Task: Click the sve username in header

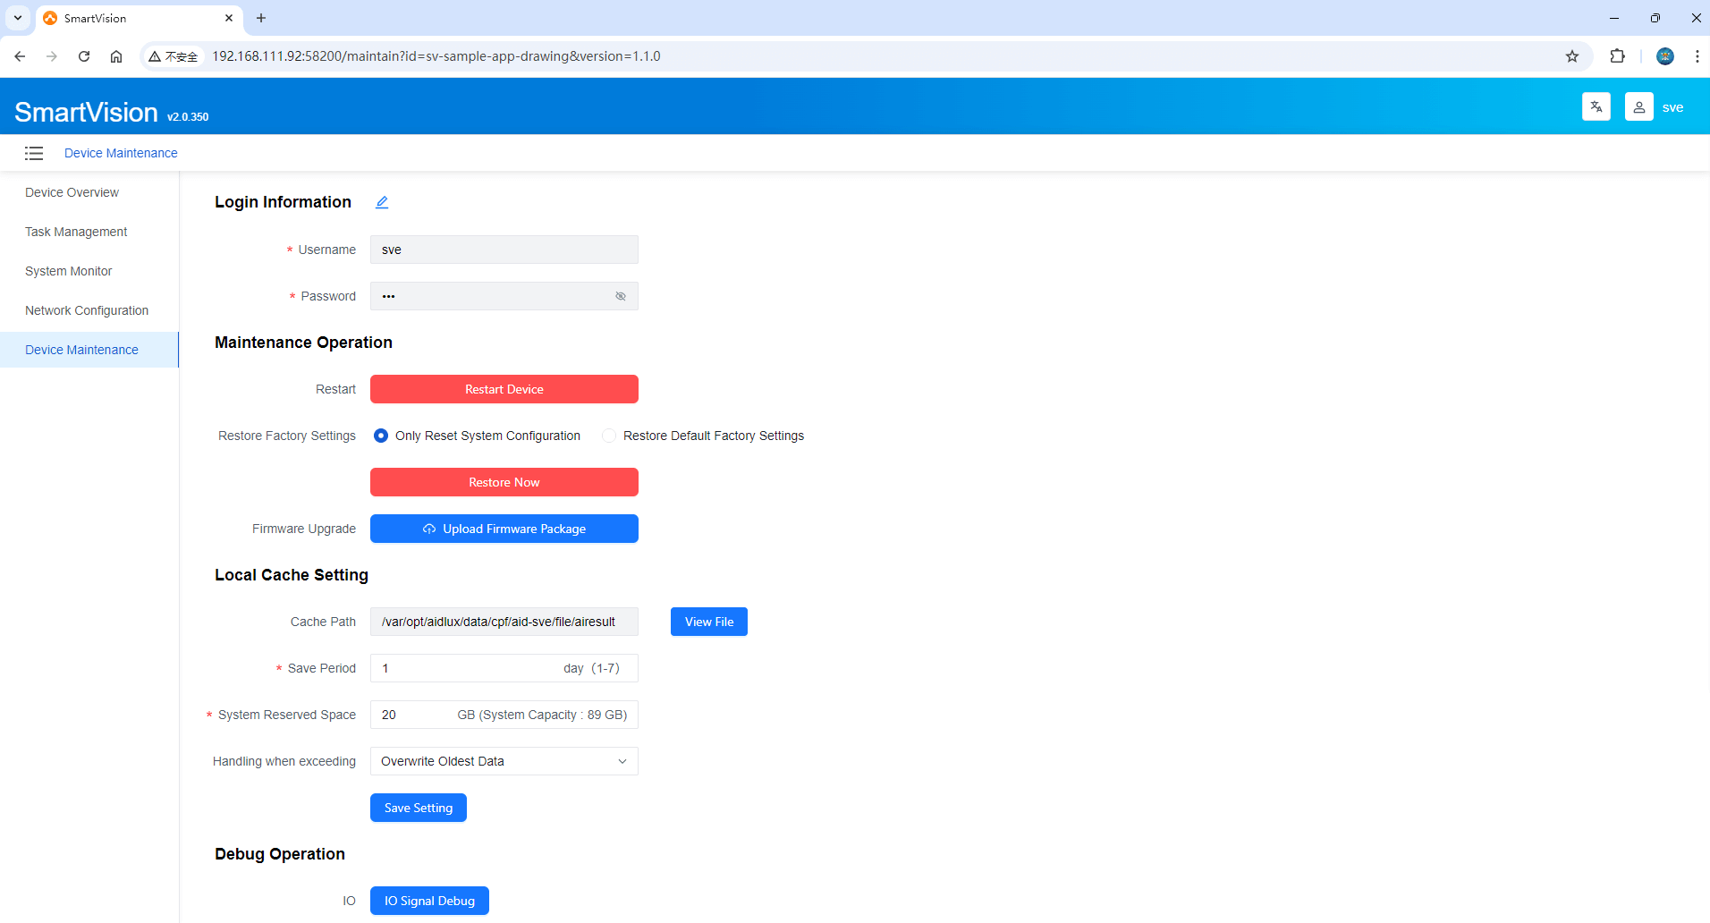Action: click(1672, 107)
